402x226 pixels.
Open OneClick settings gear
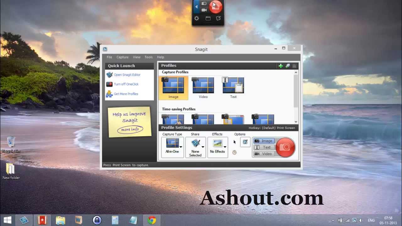(197, 19)
